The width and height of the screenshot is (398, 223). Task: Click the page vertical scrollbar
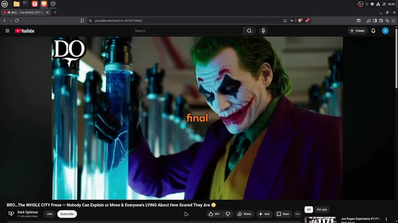396,59
